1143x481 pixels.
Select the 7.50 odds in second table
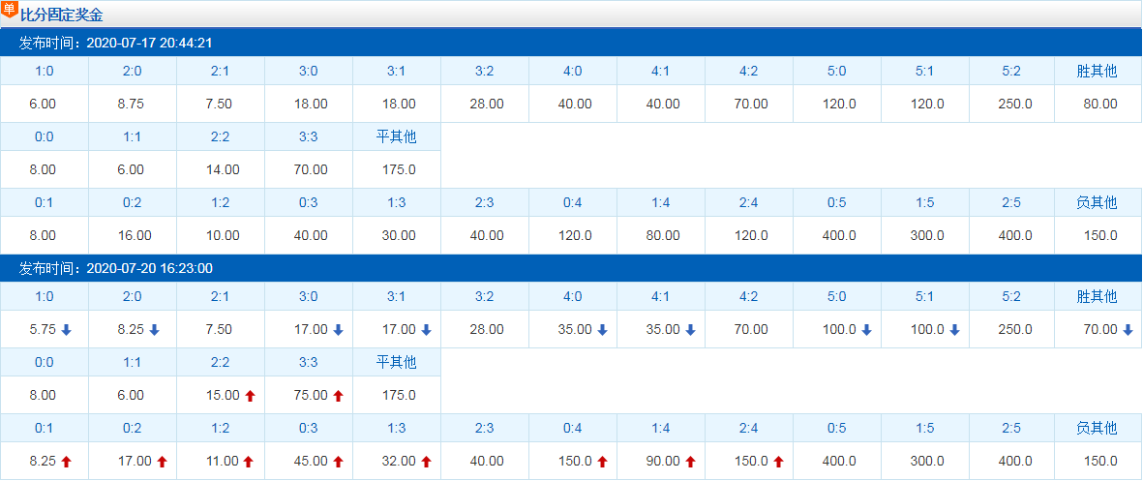(x=219, y=330)
